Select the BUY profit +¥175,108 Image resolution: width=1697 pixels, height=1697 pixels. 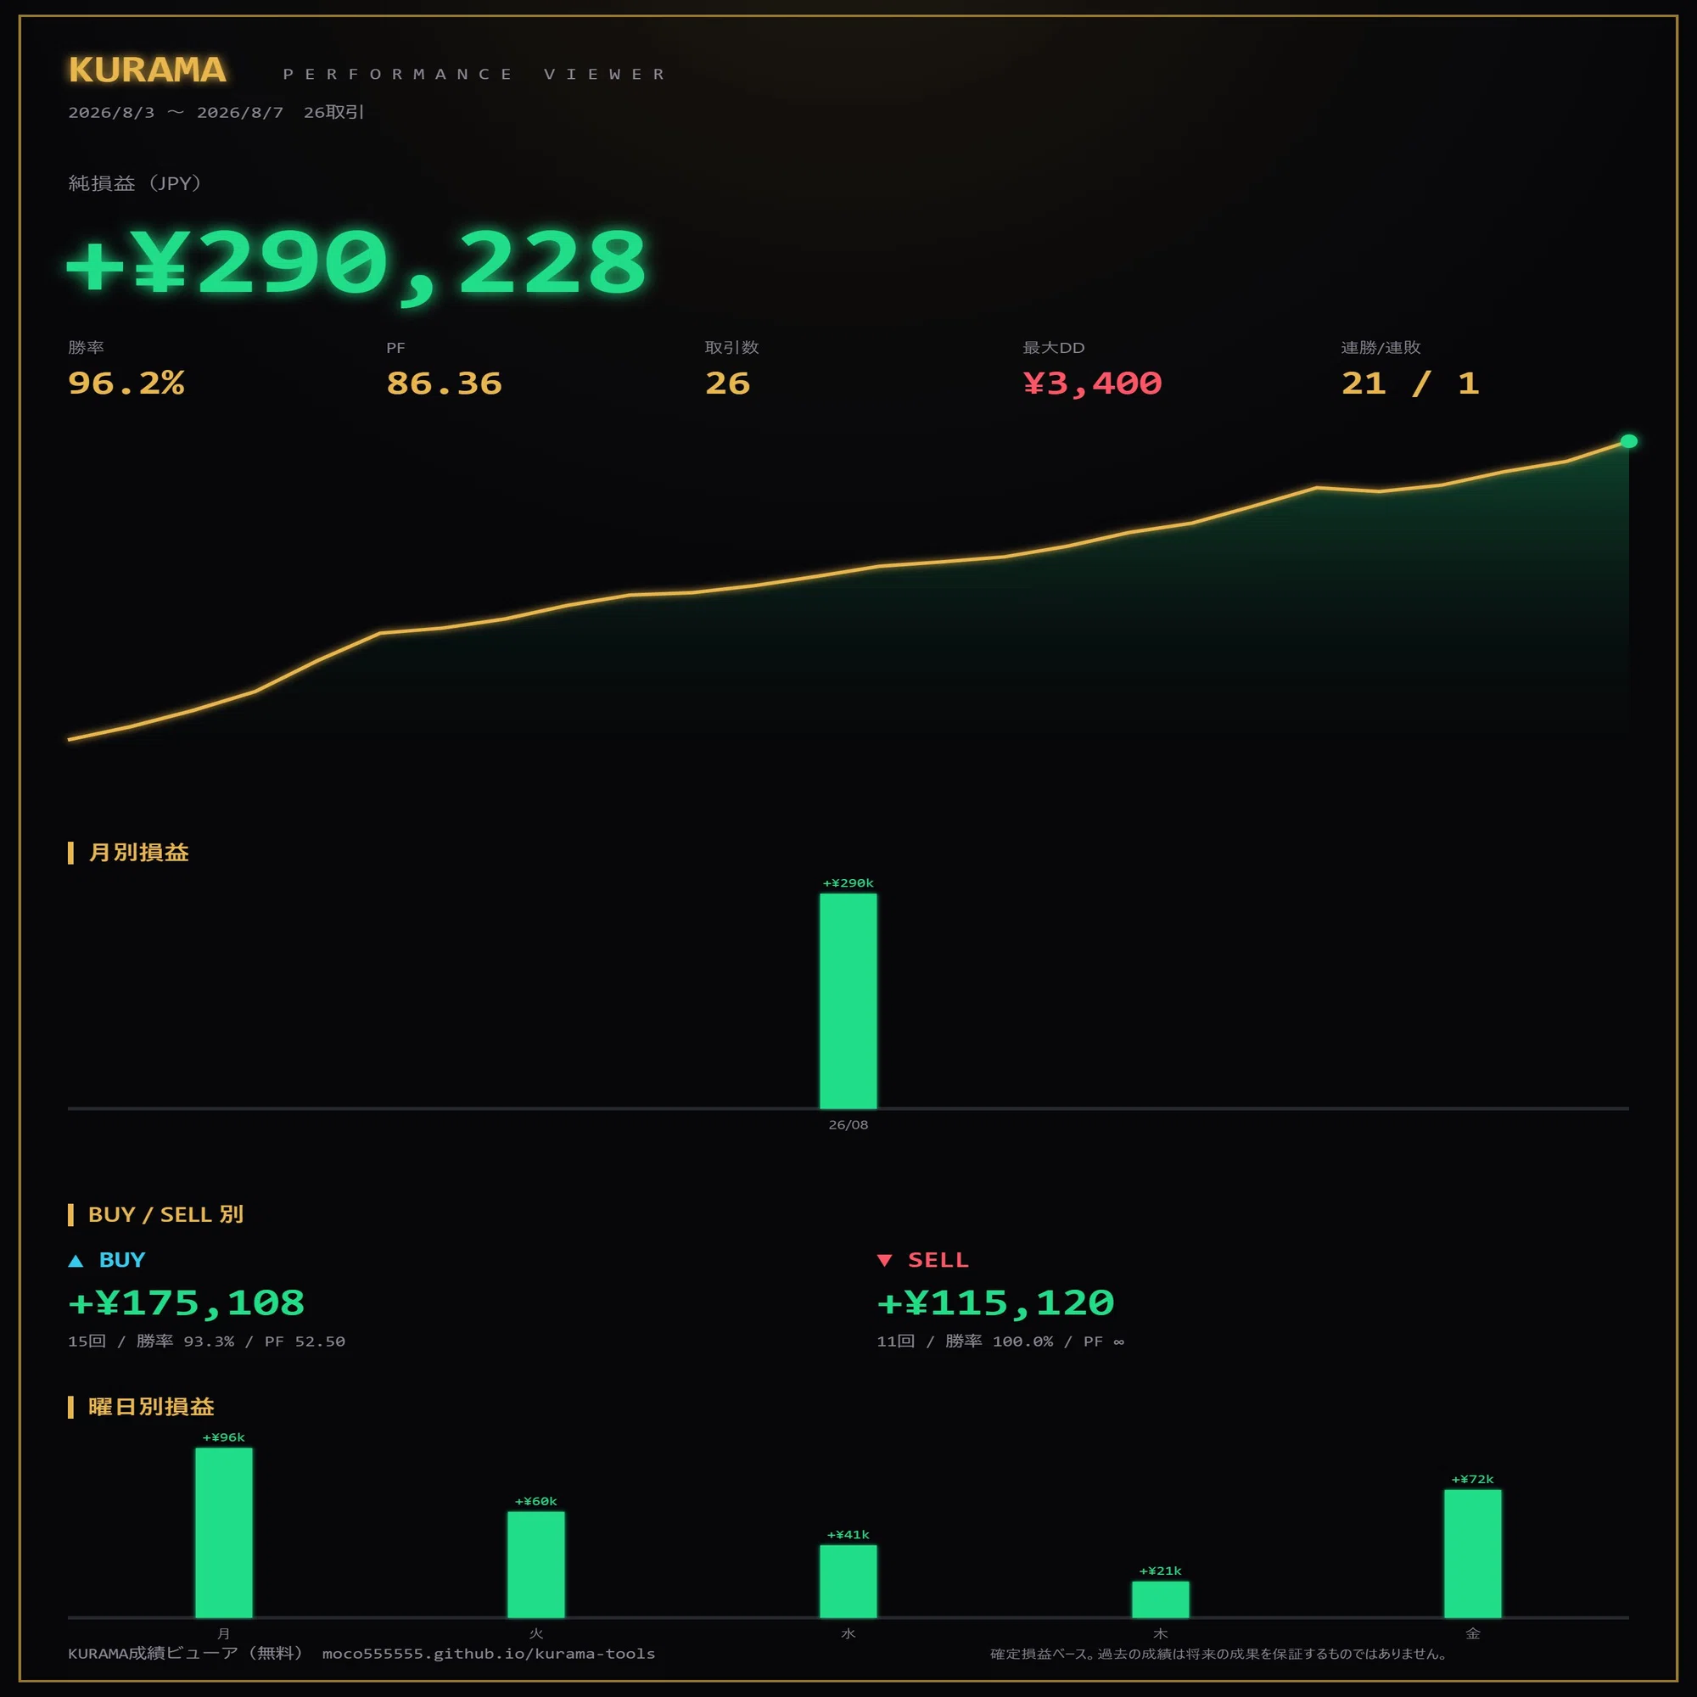[186, 1302]
